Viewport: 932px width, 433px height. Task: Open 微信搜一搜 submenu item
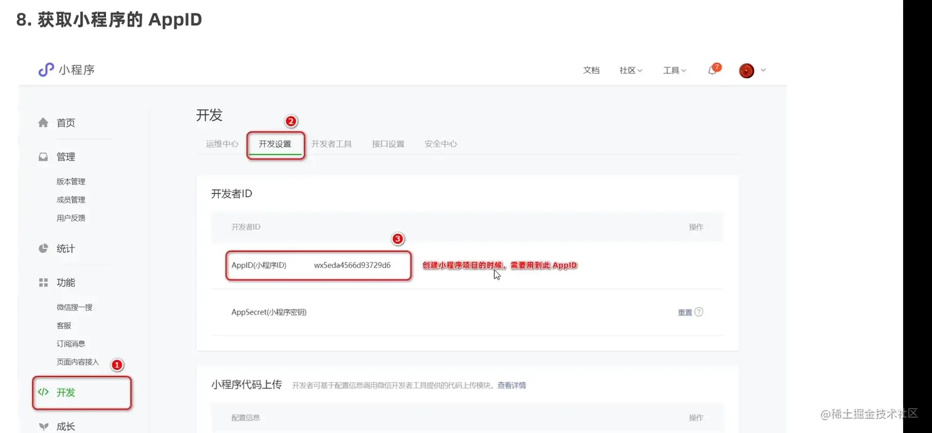pos(75,307)
